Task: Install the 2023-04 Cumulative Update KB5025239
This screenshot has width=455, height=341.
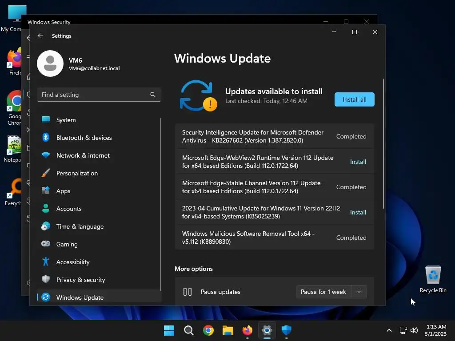Action: point(358,212)
